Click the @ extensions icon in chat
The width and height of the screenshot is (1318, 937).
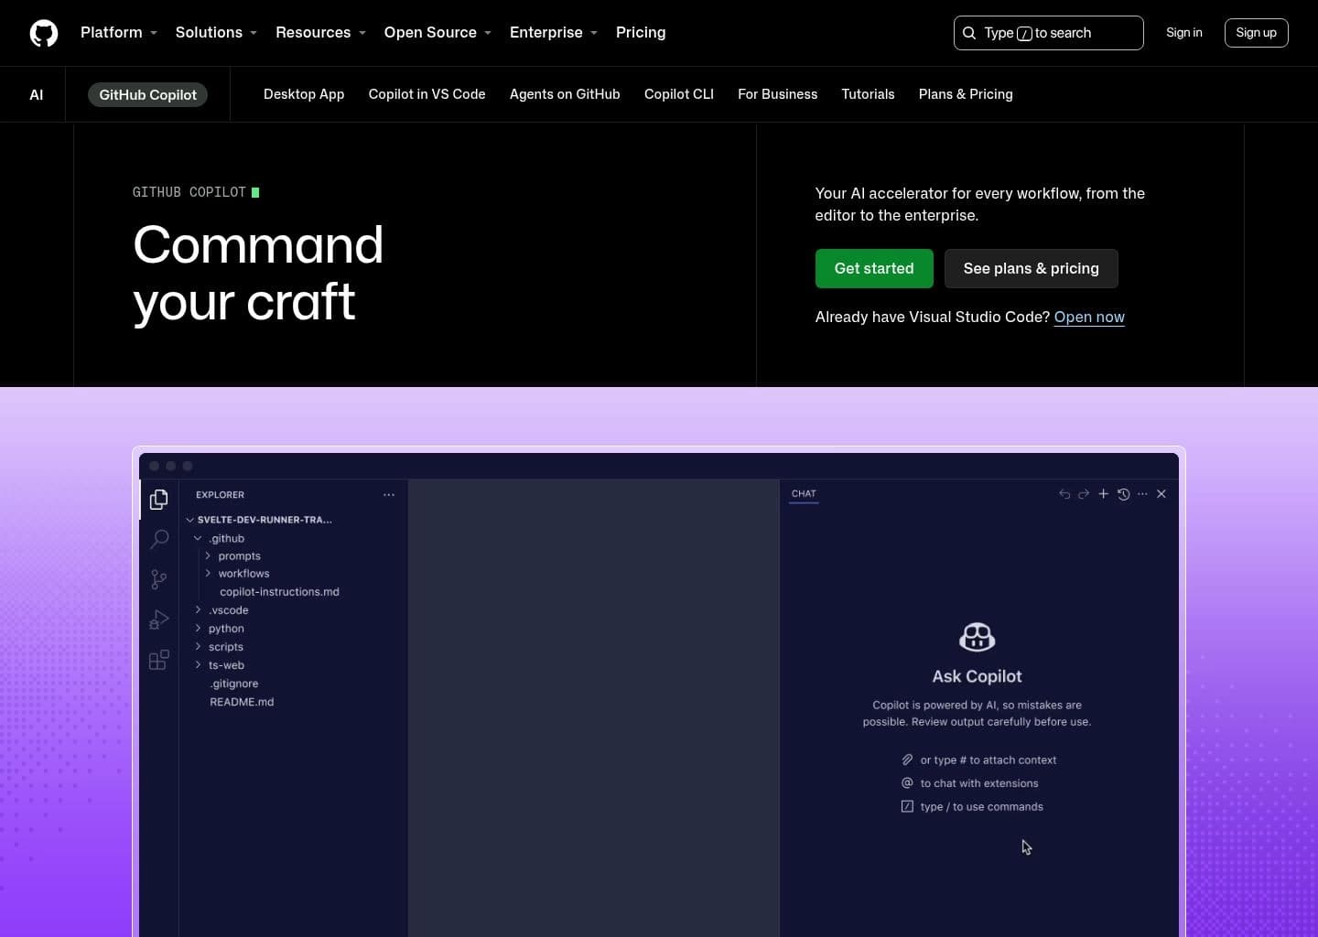907,783
